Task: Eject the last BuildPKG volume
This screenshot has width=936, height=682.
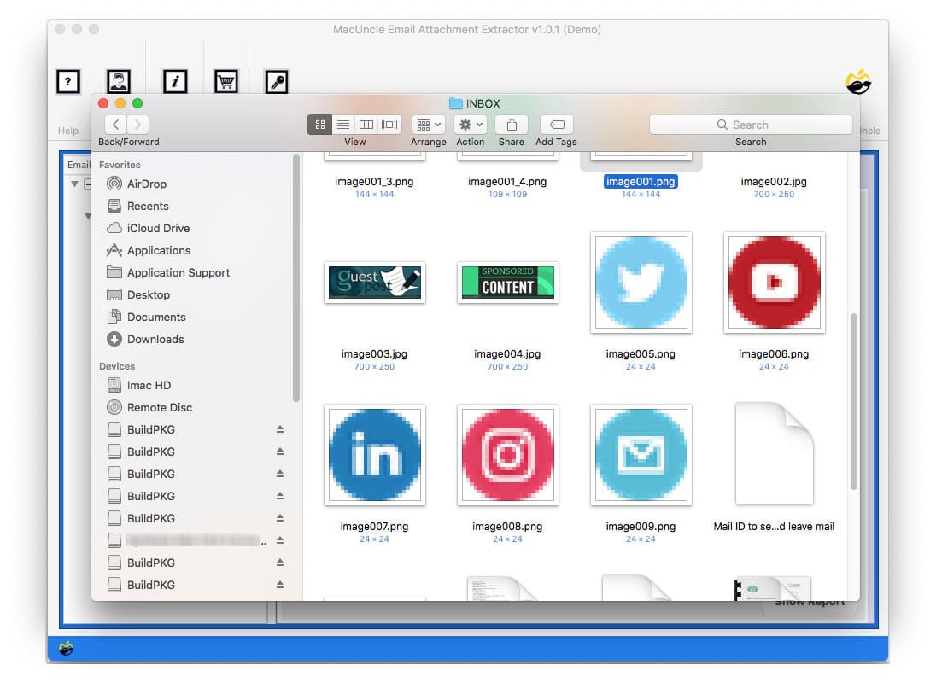Action: pyautogui.click(x=280, y=585)
